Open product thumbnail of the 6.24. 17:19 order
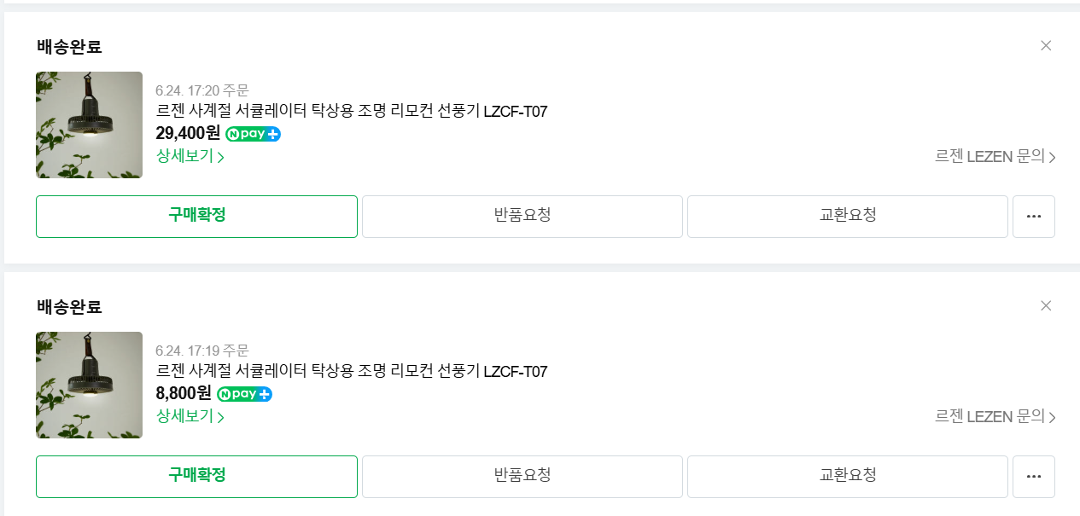1080x516 pixels. (90, 385)
